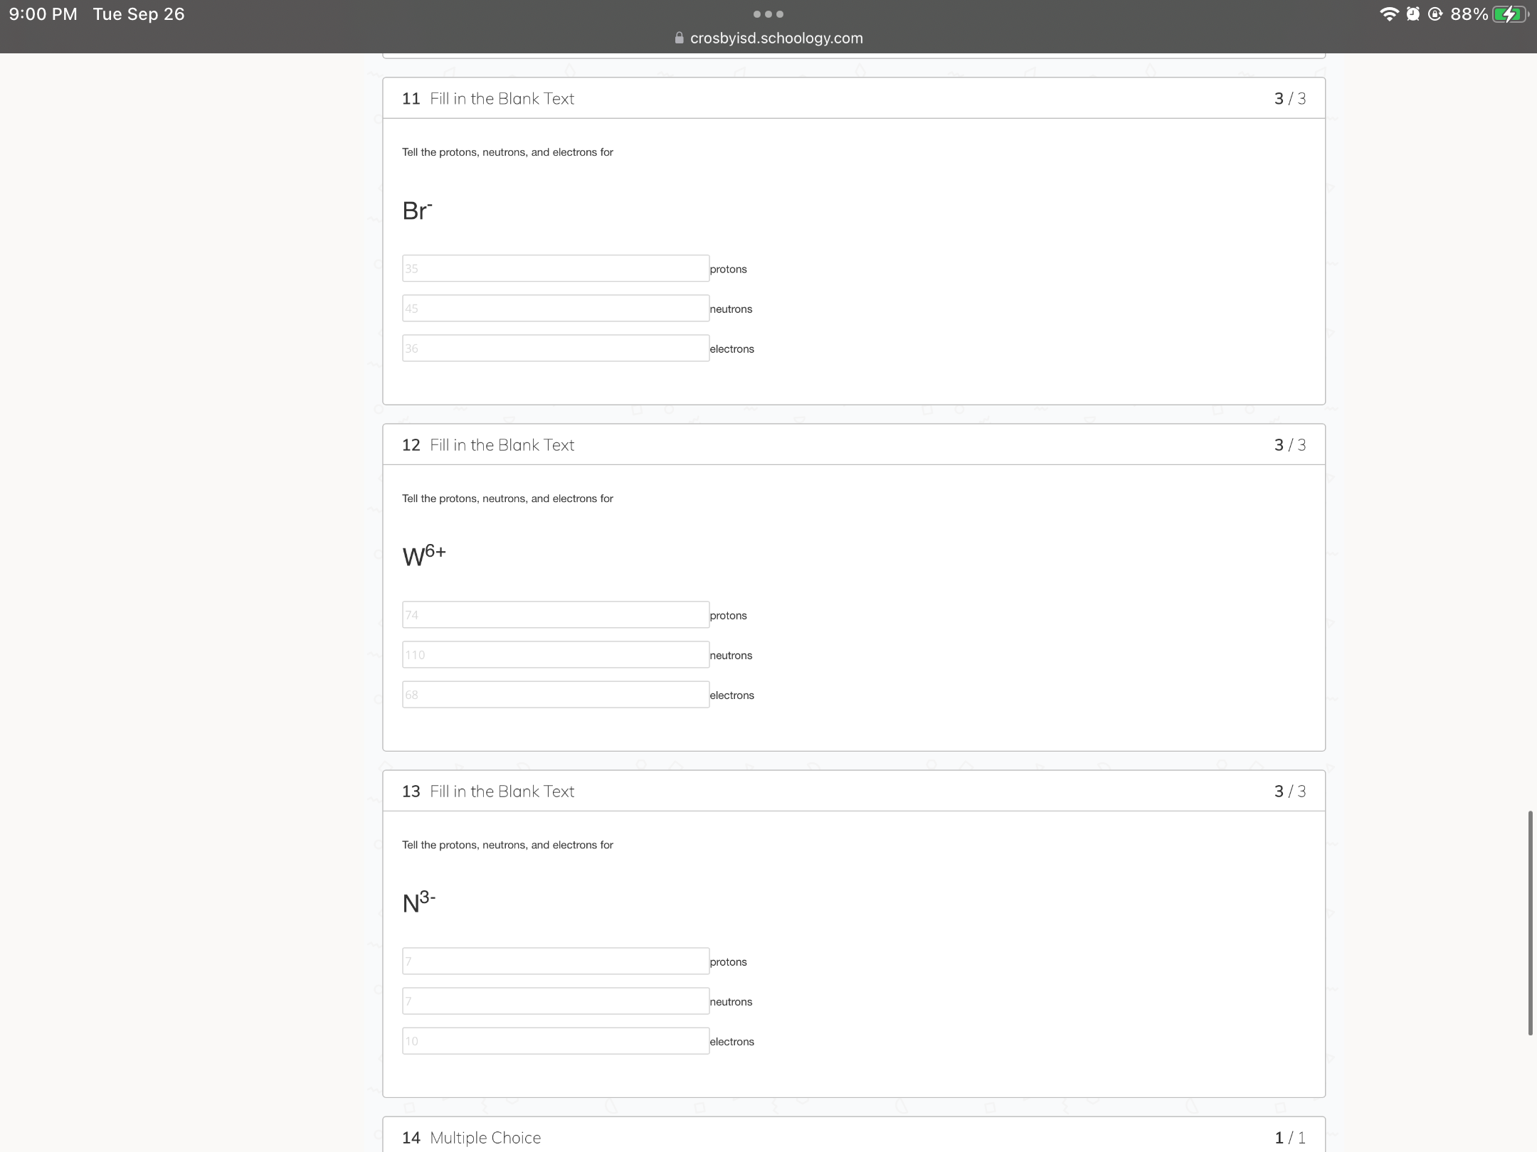This screenshot has height=1152, width=1537.
Task: Tap the alarm clock status icon
Action: 1413,14
